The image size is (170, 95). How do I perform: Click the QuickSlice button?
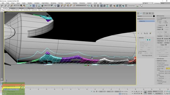(x=160, y=36)
